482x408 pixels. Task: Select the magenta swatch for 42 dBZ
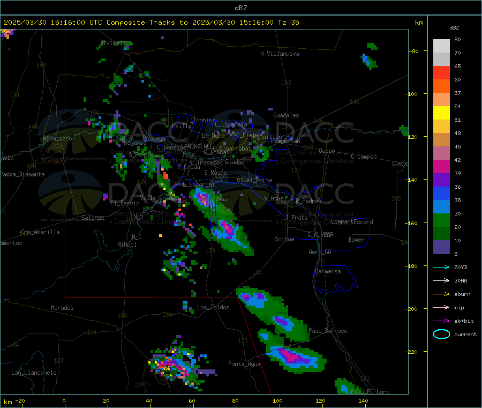tap(441, 166)
